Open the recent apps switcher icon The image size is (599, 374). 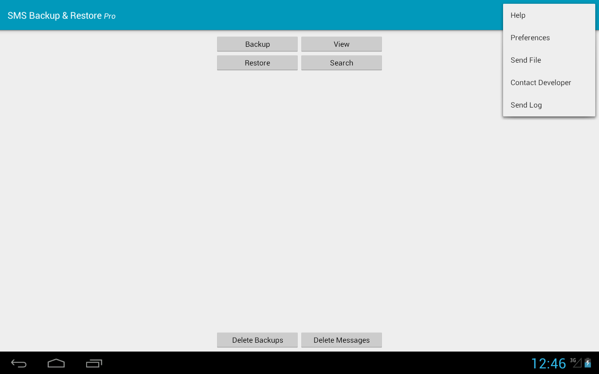(94, 363)
